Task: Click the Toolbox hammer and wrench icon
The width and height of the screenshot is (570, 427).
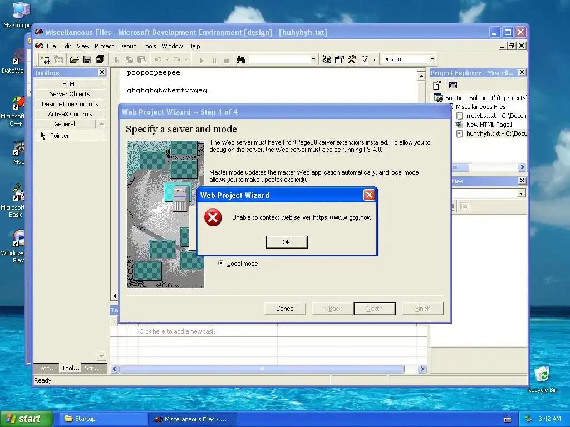Action: point(352,59)
